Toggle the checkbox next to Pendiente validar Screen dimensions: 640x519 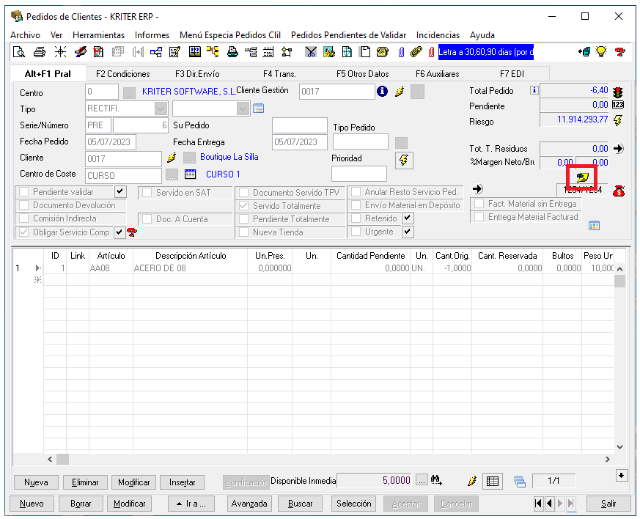[x=120, y=192]
